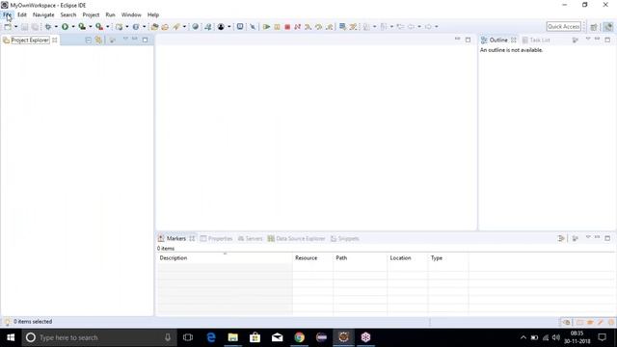Click the Coverage launch icon
The image size is (617, 347).
click(82, 27)
